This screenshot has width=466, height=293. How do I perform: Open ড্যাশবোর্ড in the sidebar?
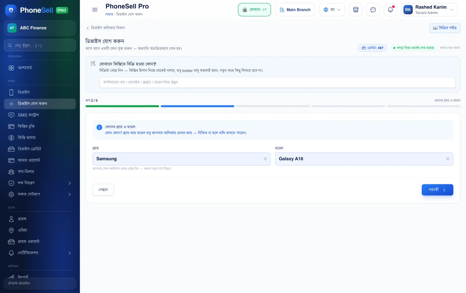pyautogui.click(x=40, y=68)
